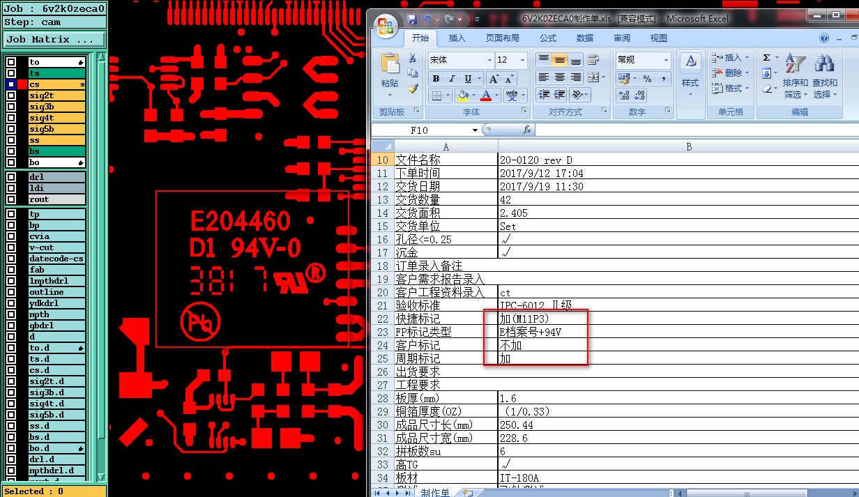This screenshot has width=859, height=497.
Task: Apply percent style to cell
Action: point(647,79)
